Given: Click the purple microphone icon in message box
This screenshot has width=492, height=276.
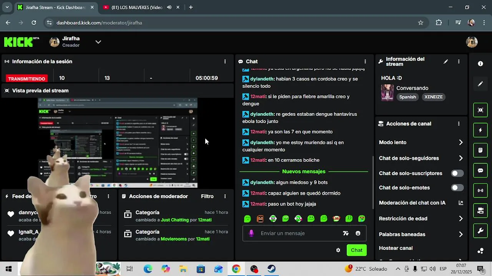Looking at the screenshot, I should (251, 233).
